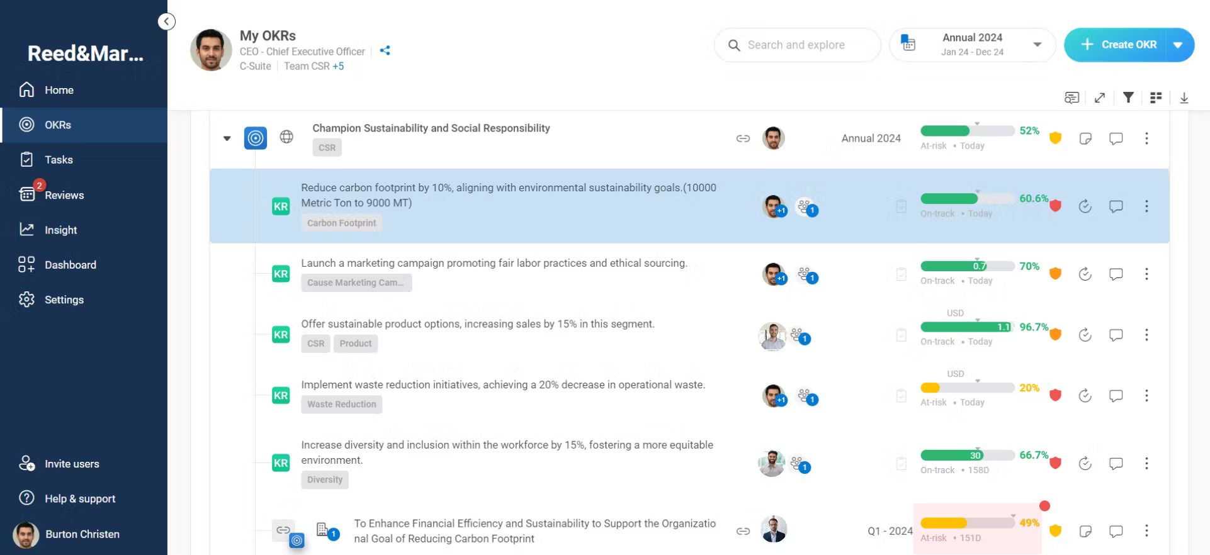
Task: Expand OKR view to fullscreen via expand icon
Action: click(1100, 98)
